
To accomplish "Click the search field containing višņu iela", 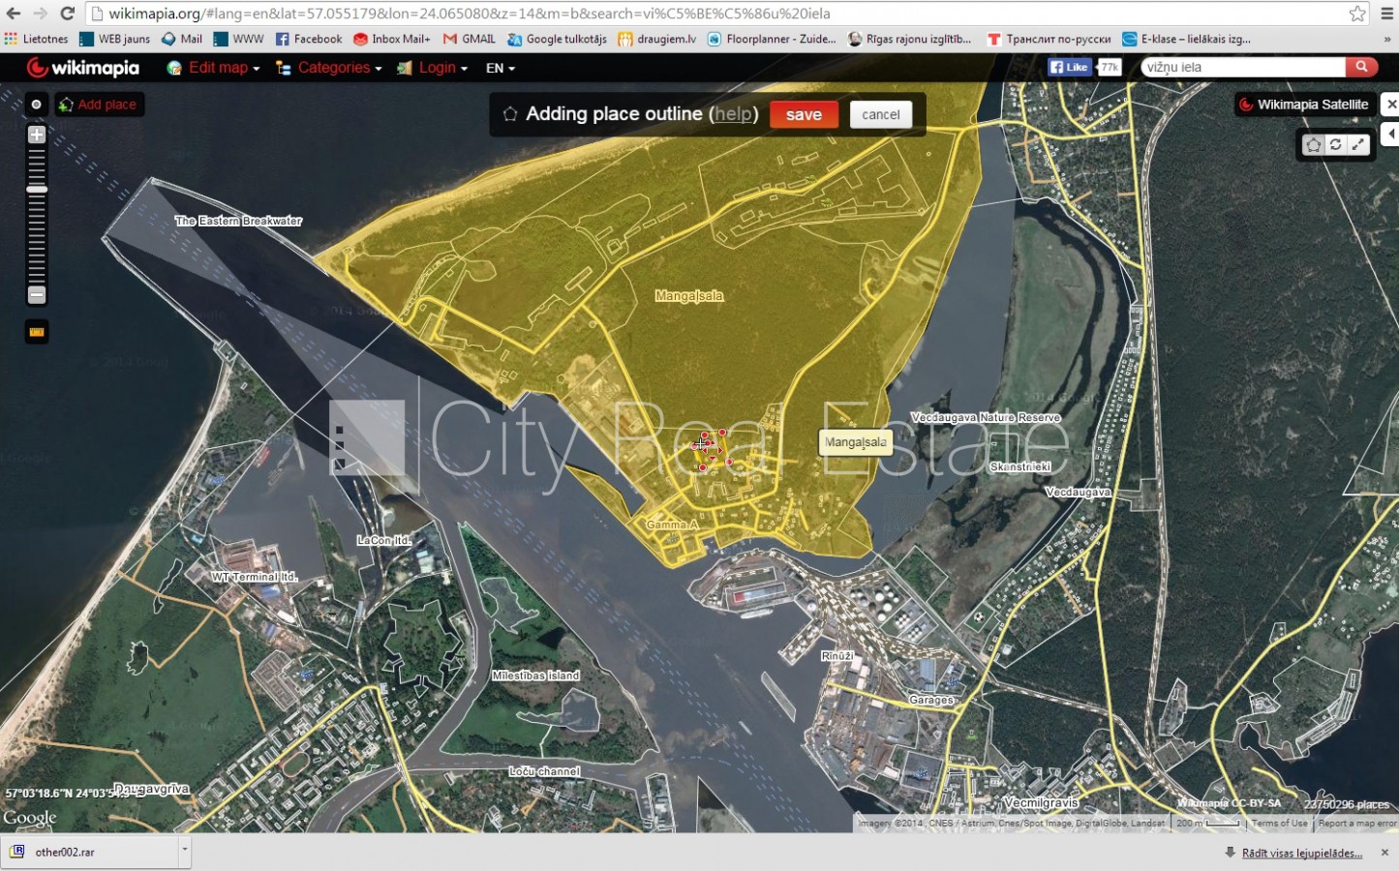I will [1241, 67].
